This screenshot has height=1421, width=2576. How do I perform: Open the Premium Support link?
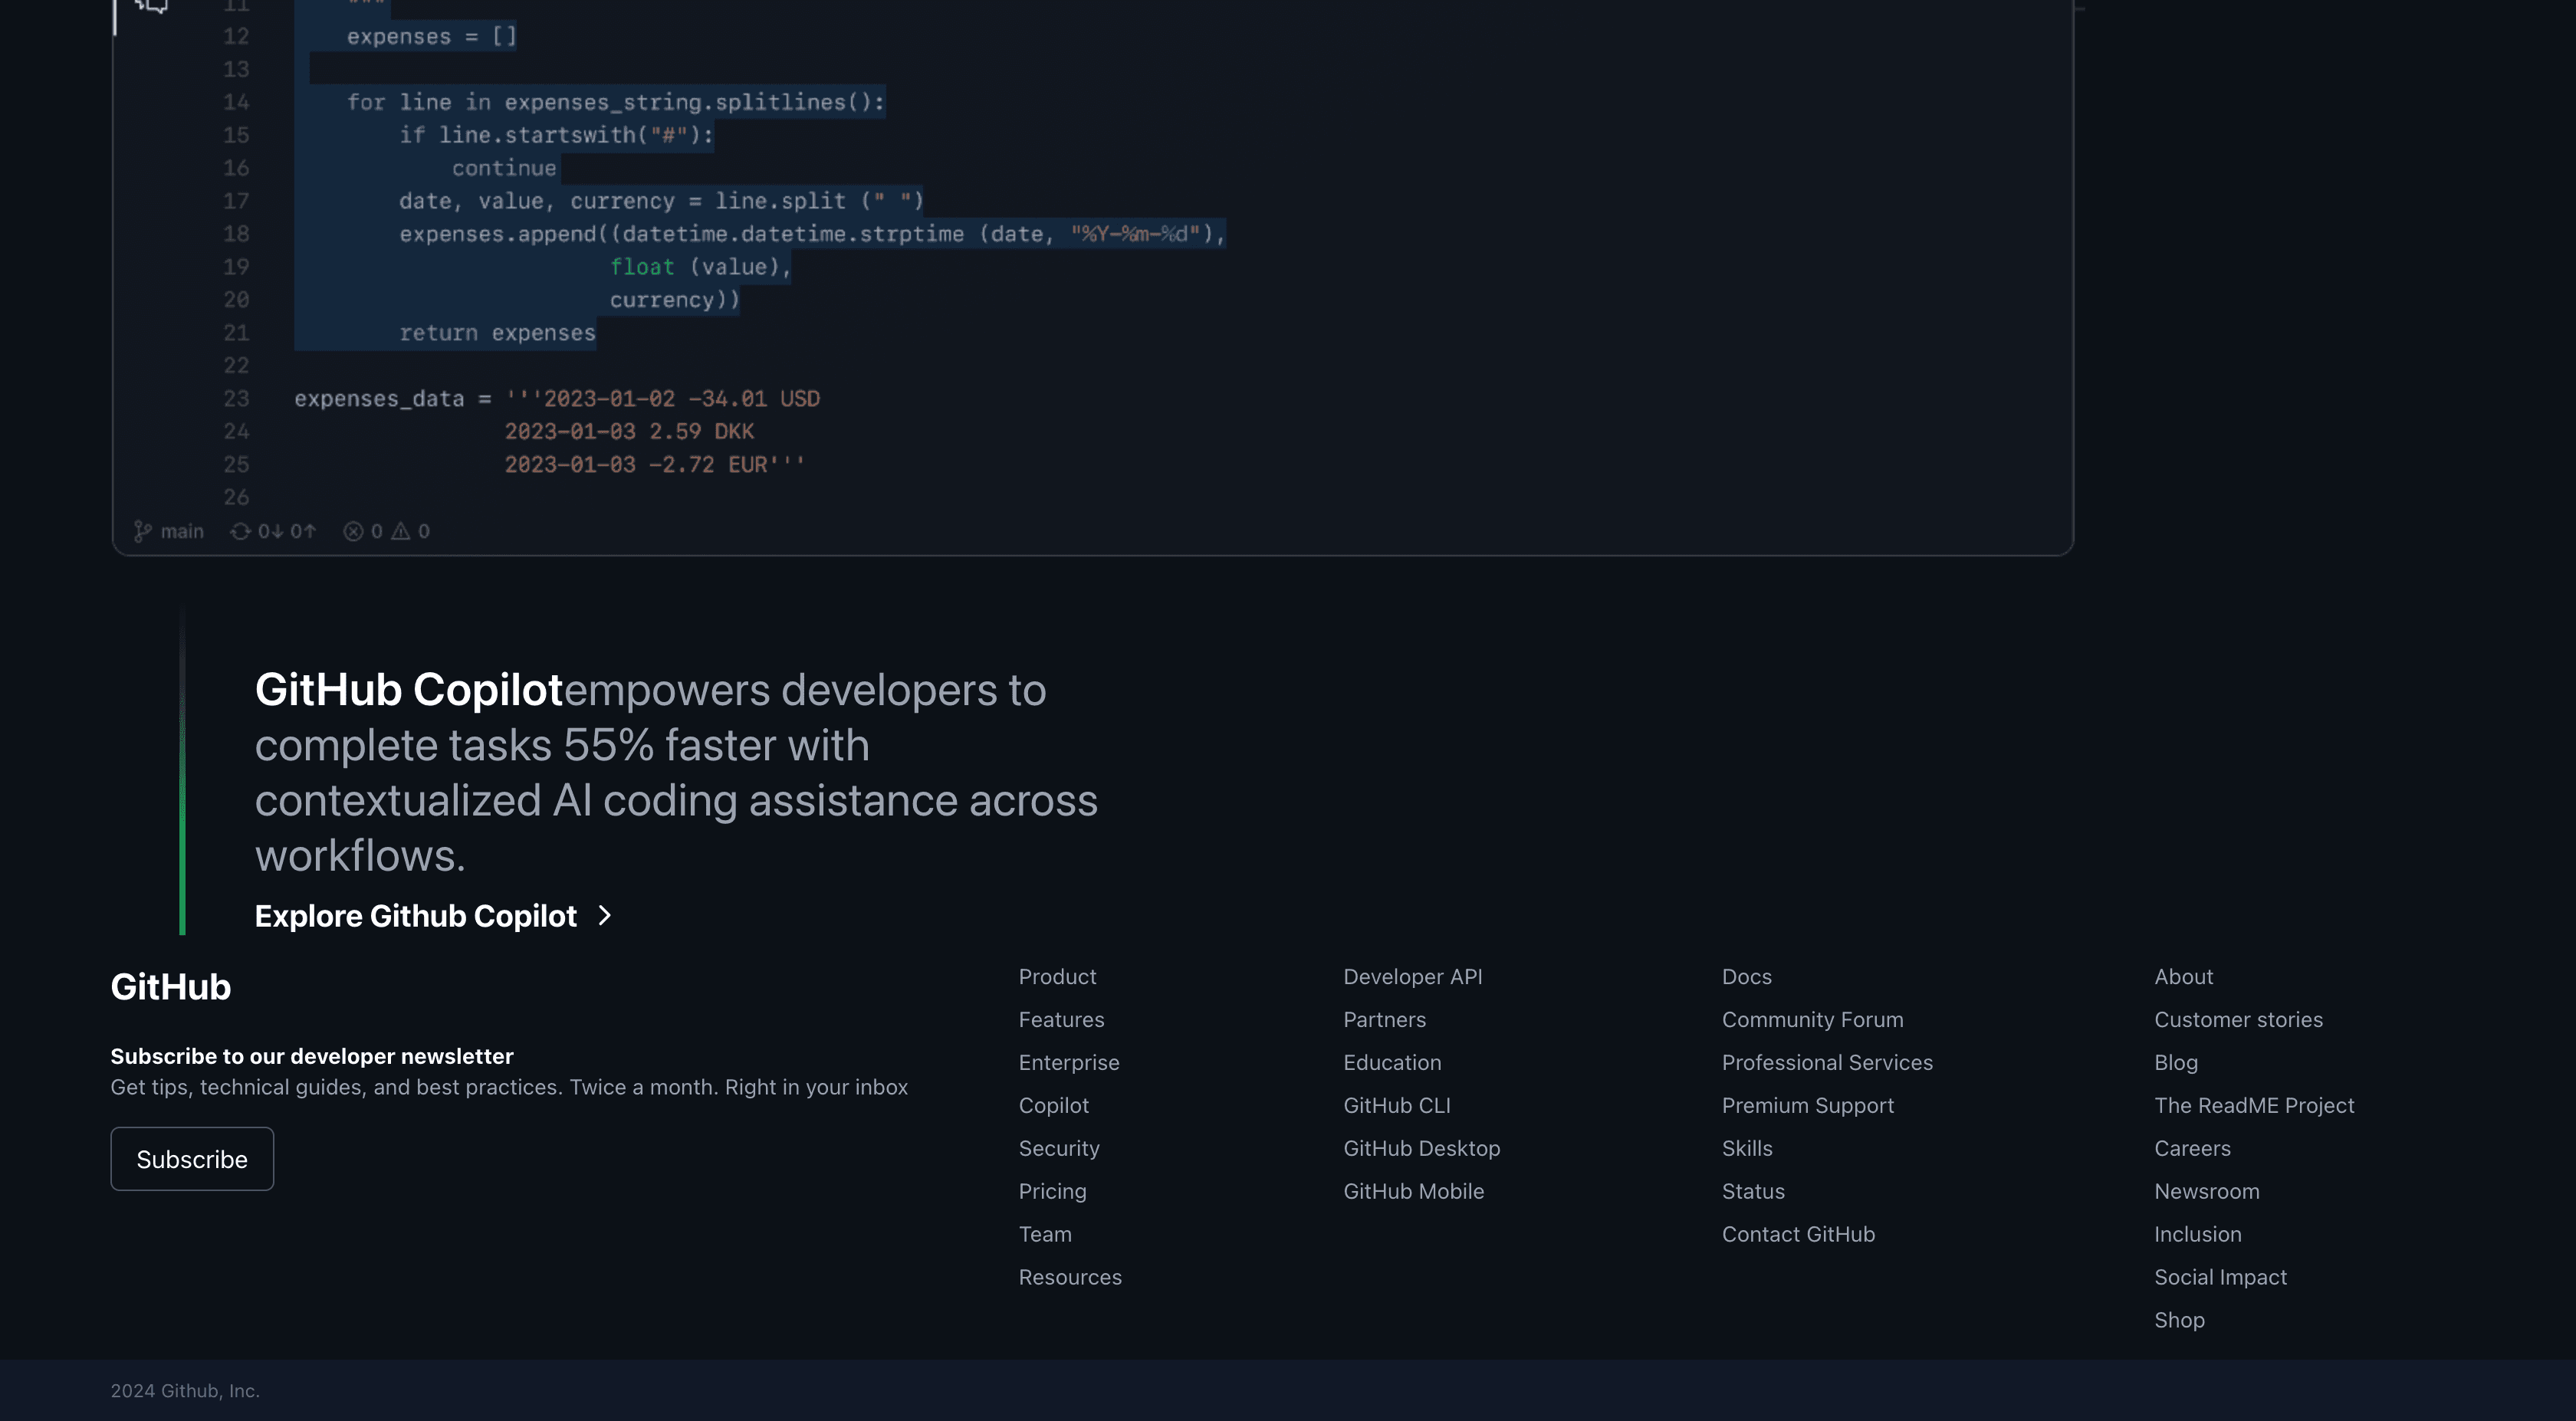point(1807,1106)
